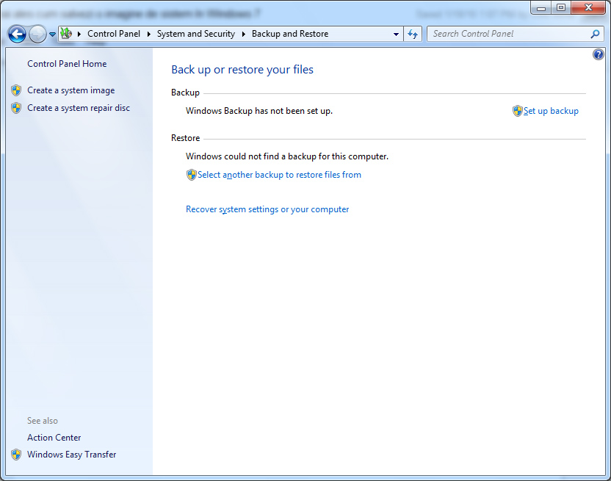Click shield icon beside Windows Easy Transfer
611x481 pixels.
pyautogui.click(x=16, y=455)
